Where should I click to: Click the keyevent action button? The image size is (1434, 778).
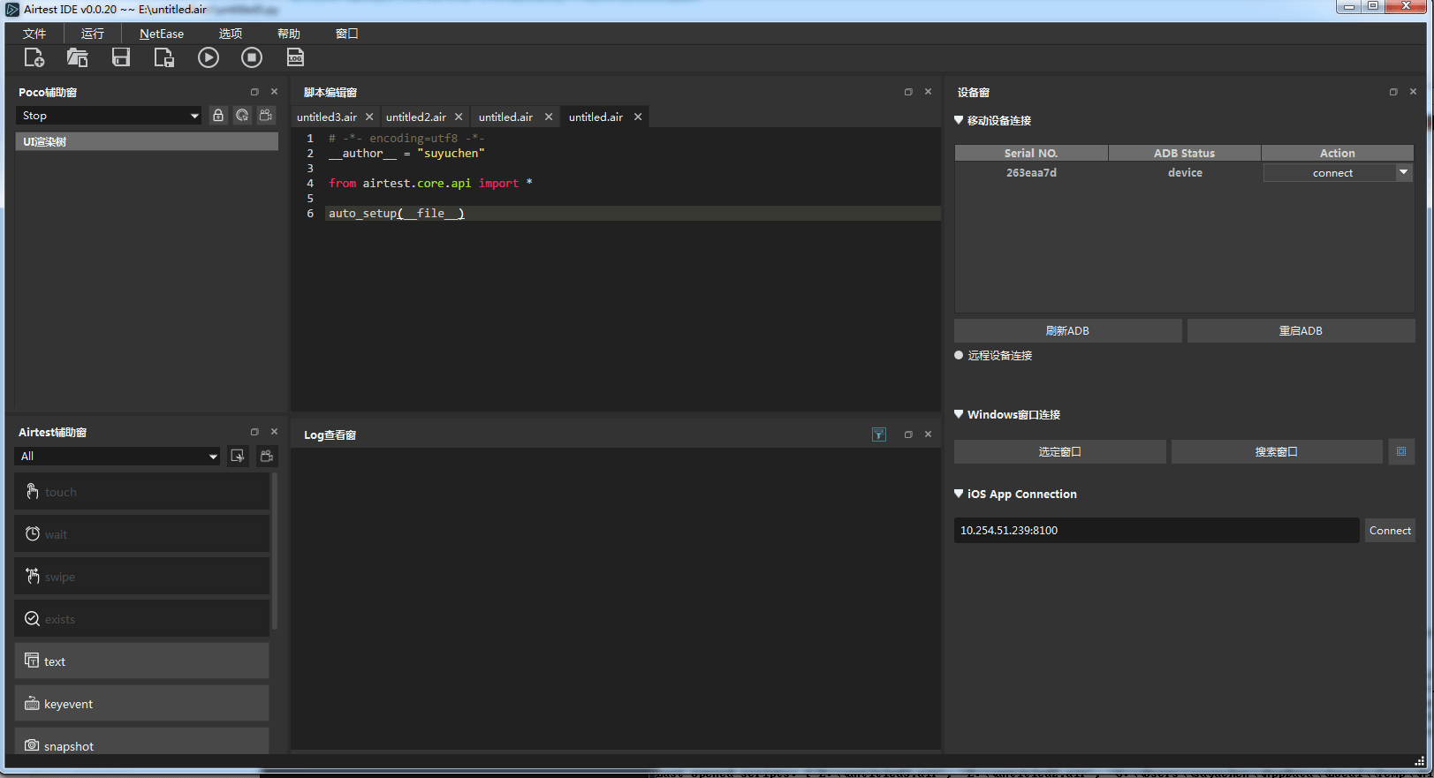[142, 703]
